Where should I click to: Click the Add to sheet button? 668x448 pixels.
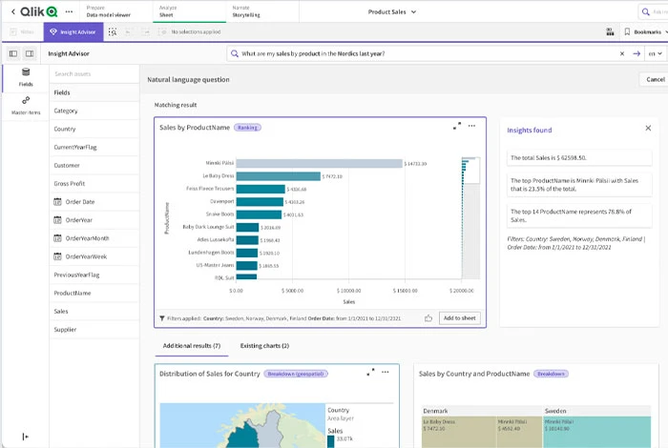point(459,318)
